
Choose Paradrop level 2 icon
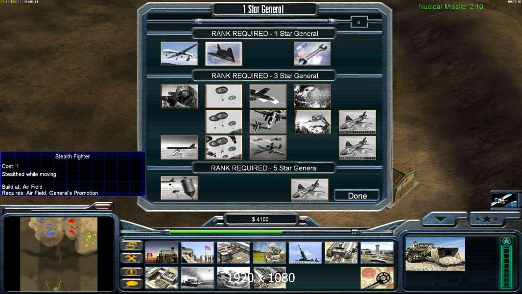(x=224, y=122)
